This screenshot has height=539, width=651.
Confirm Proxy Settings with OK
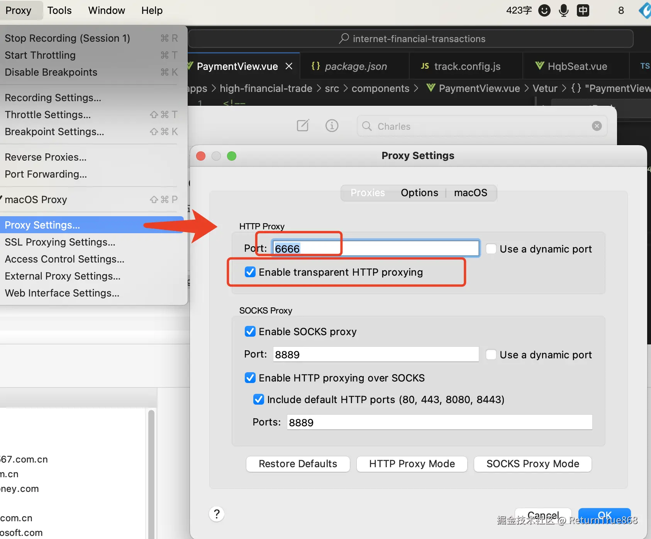(605, 515)
